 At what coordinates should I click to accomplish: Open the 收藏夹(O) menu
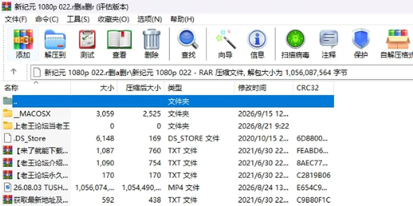point(114,19)
